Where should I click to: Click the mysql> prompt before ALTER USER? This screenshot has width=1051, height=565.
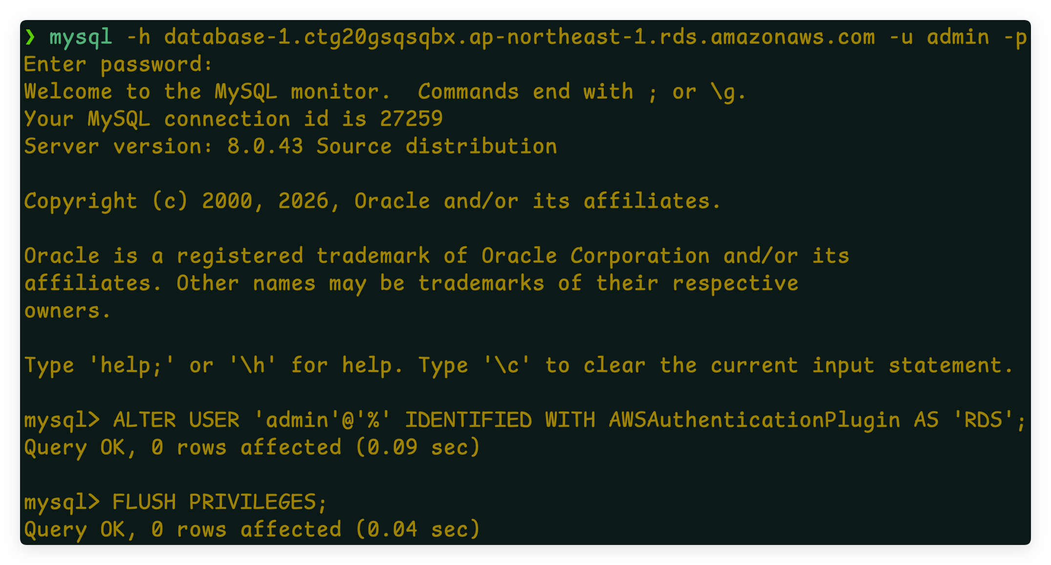point(62,420)
